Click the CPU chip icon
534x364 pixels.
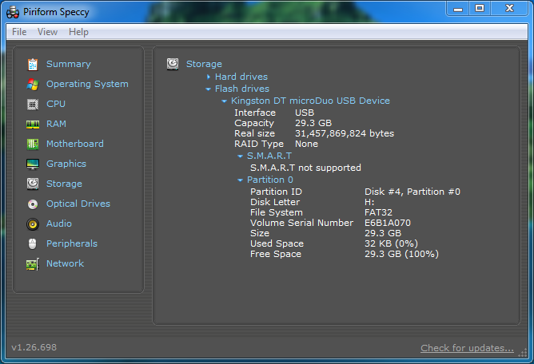point(33,104)
